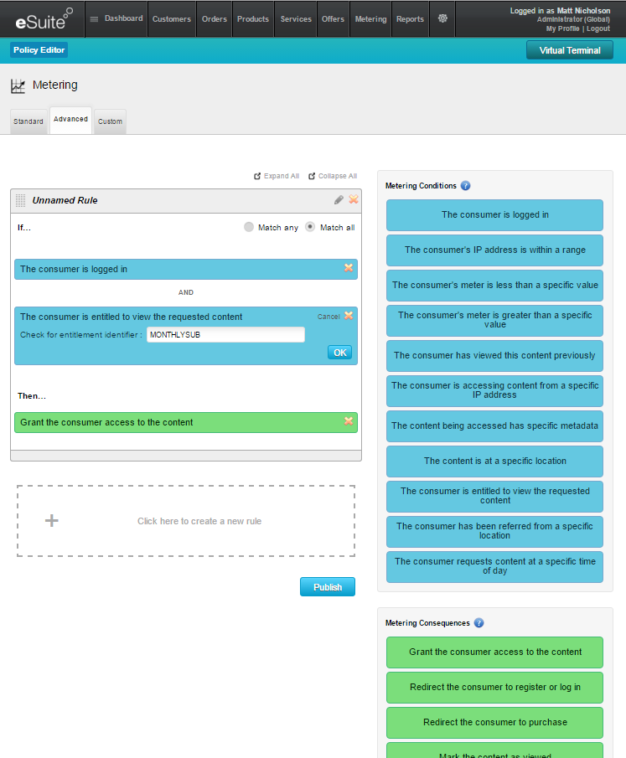626x758 pixels.
Task: Select the 'Match all' radio button
Action: (310, 227)
